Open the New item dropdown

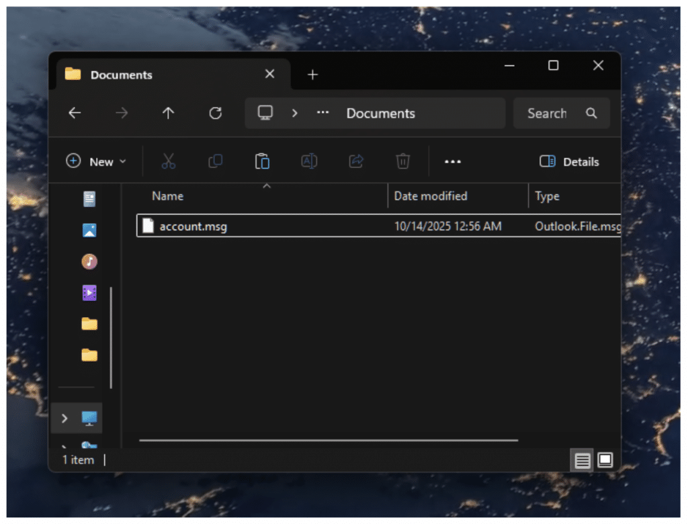coord(96,162)
